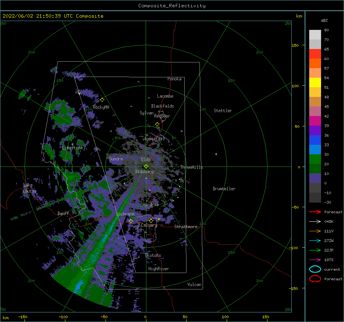This screenshot has height=322, width=344.
Task: Click the white plus marker east of Three Hills
Action: [x=216, y=154]
